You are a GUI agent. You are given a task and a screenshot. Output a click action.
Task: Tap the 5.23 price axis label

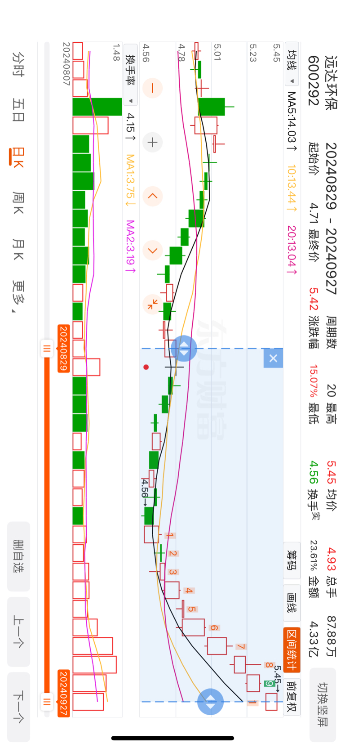coord(252,53)
